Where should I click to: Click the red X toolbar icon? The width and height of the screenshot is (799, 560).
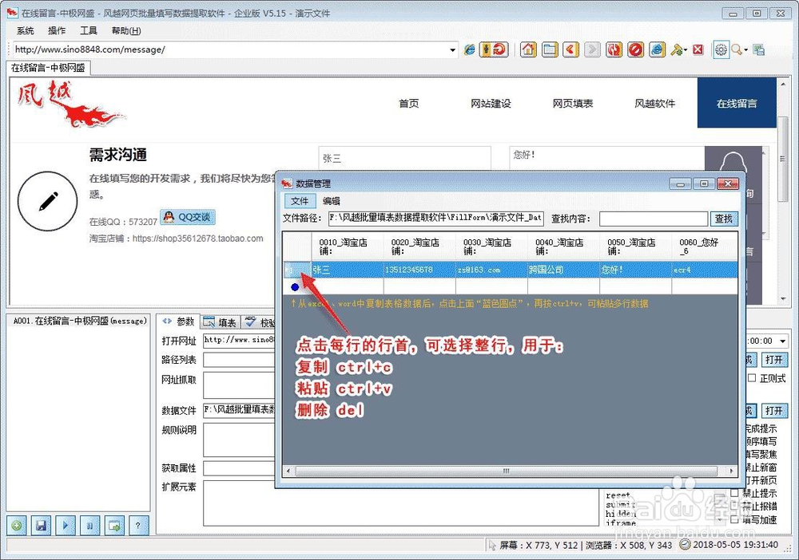pyautogui.click(x=698, y=49)
